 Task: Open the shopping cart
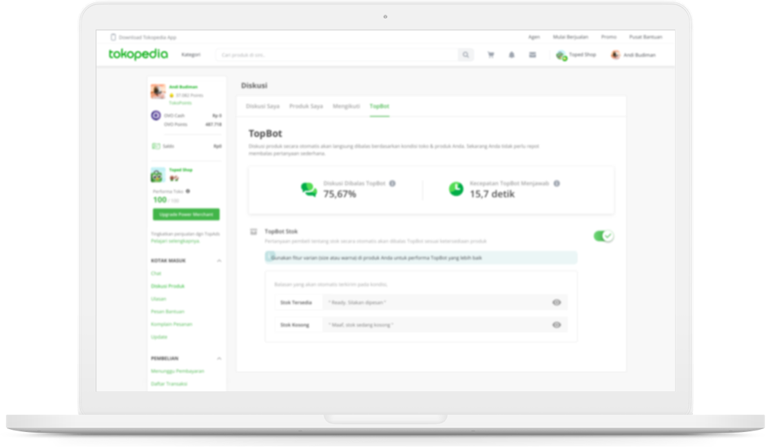[491, 54]
